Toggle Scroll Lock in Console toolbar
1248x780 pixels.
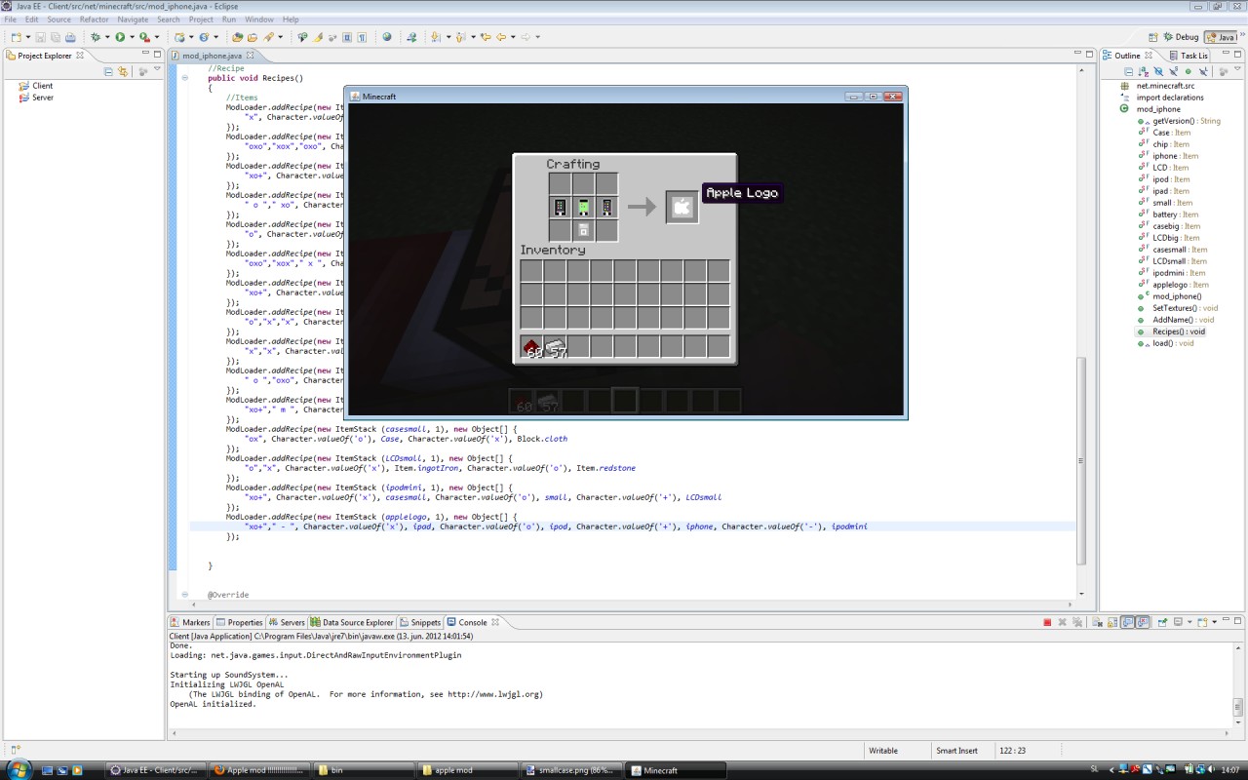[x=1112, y=622]
